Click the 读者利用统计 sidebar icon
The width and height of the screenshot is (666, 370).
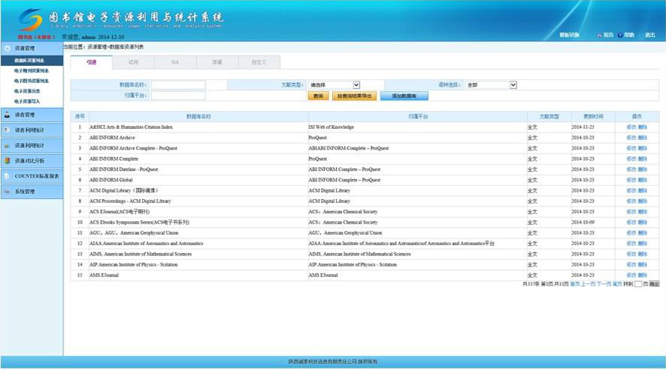(x=7, y=129)
